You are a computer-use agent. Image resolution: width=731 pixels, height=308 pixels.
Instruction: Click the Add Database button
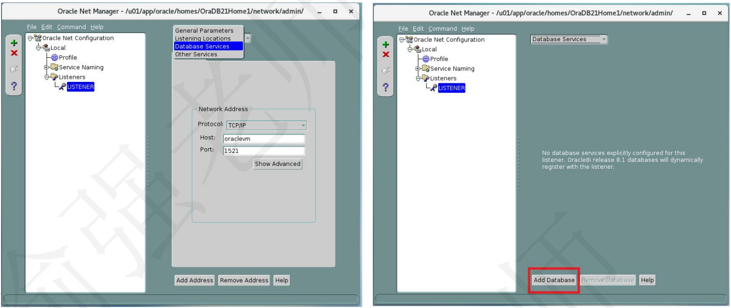coord(554,280)
